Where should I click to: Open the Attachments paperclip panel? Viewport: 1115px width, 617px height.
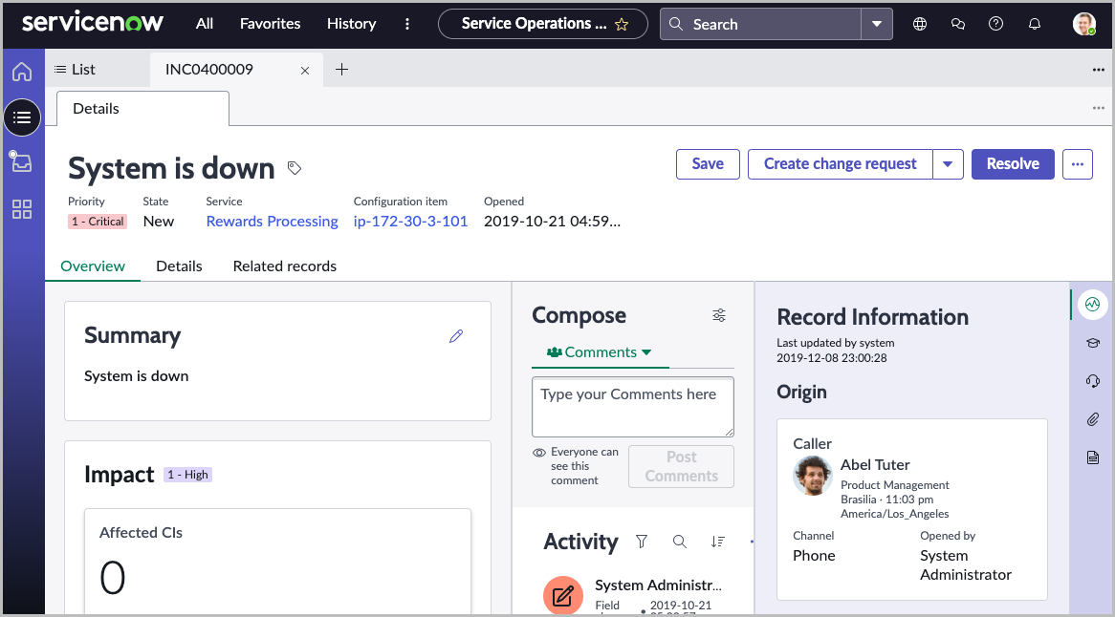1092,418
